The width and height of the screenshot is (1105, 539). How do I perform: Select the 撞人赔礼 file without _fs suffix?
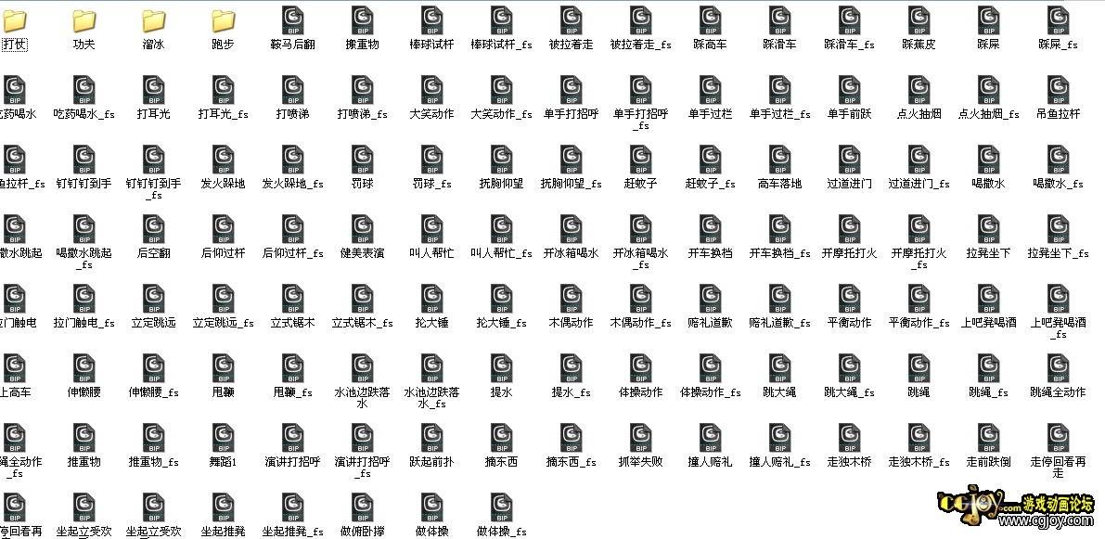(x=711, y=462)
